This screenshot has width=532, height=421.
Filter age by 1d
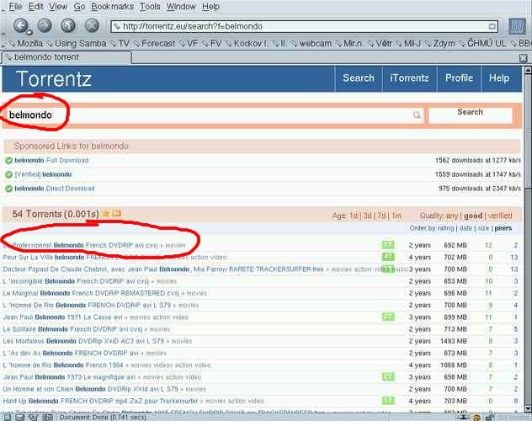(x=354, y=216)
